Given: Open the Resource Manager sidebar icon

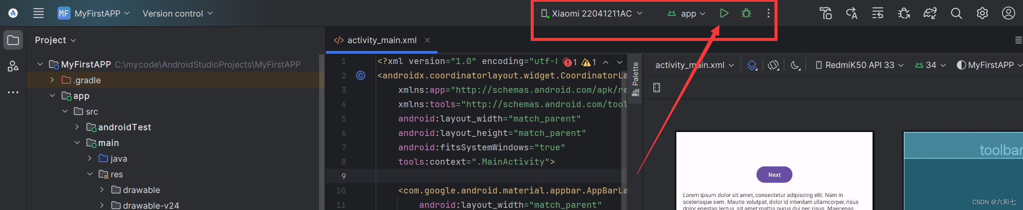Looking at the screenshot, I should [13, 66].
